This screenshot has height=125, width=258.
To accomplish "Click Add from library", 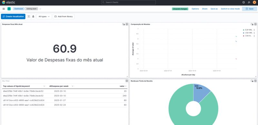I will (x=64, y=16).
